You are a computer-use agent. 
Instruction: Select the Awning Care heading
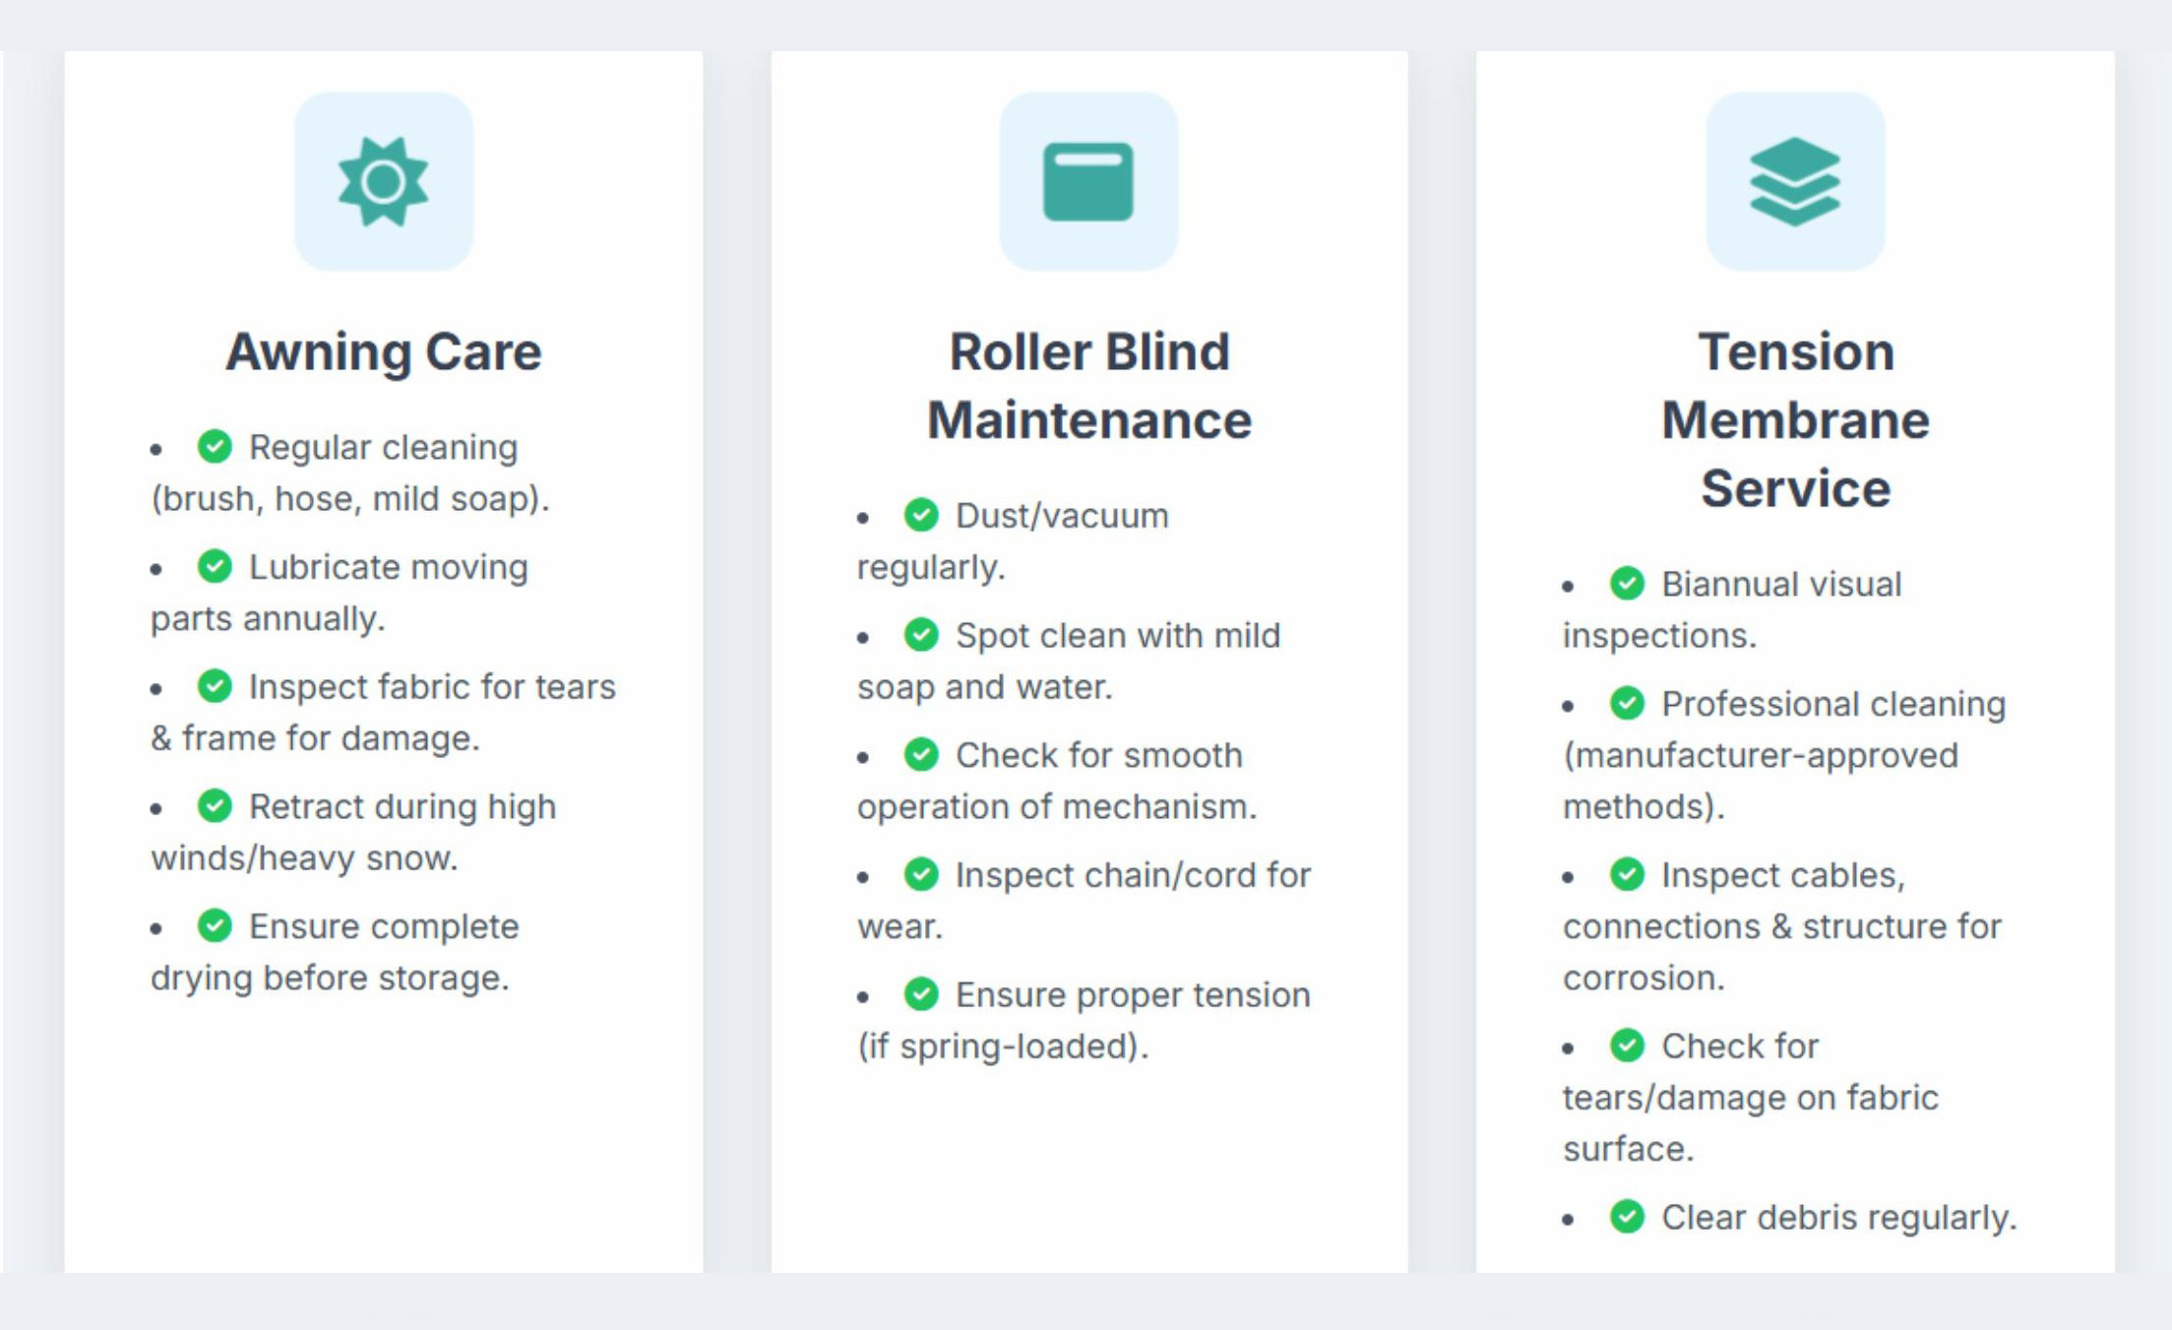[x=383, y=352]
